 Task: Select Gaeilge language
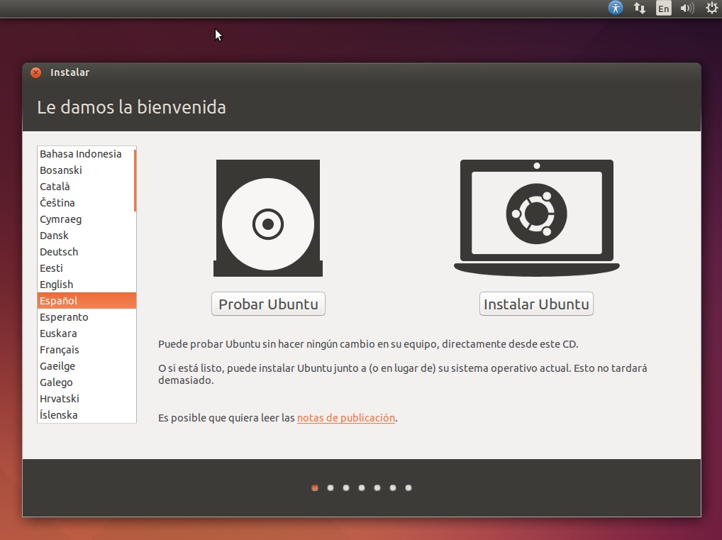pyautogui.click(x=86, y=366)
